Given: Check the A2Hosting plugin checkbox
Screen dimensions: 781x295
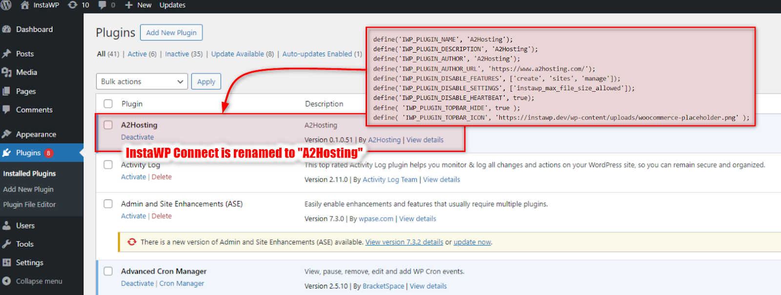Looking at the screenshot, I should coord(108,125).
